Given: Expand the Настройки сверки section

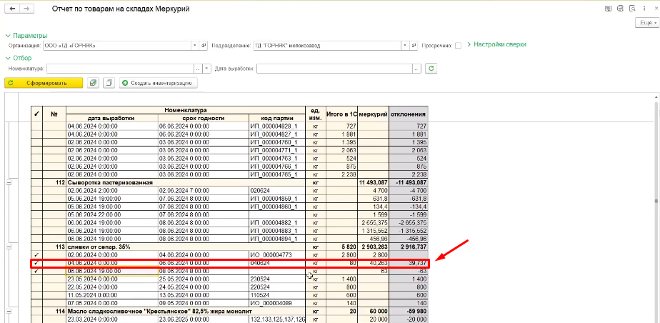Looking at the screenshot, I should coord(496,44).
